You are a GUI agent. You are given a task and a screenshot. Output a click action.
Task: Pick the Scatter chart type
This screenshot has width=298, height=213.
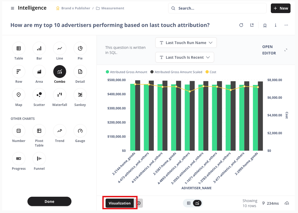click(39, 95)
